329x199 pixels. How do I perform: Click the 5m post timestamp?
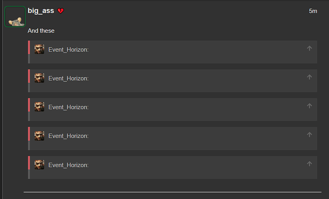[313, 11]
